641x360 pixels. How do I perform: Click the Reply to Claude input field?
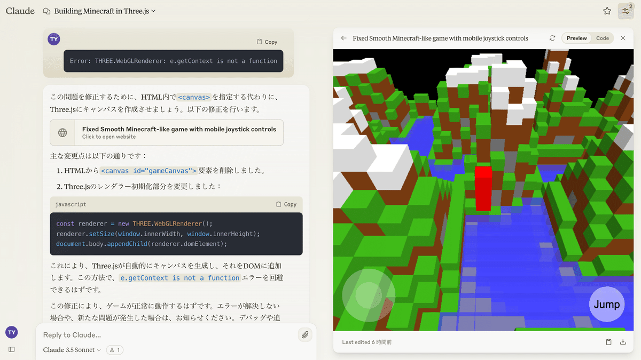tap(166, 335)
